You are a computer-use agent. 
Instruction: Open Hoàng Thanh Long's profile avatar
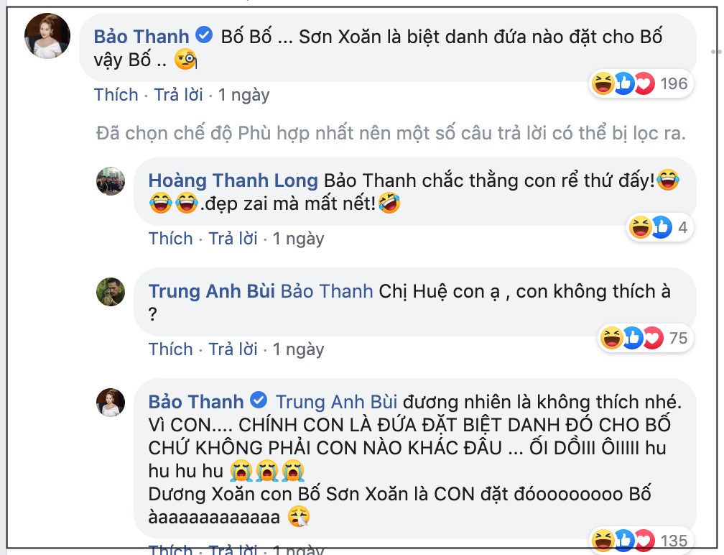click(x=111, y=180)
